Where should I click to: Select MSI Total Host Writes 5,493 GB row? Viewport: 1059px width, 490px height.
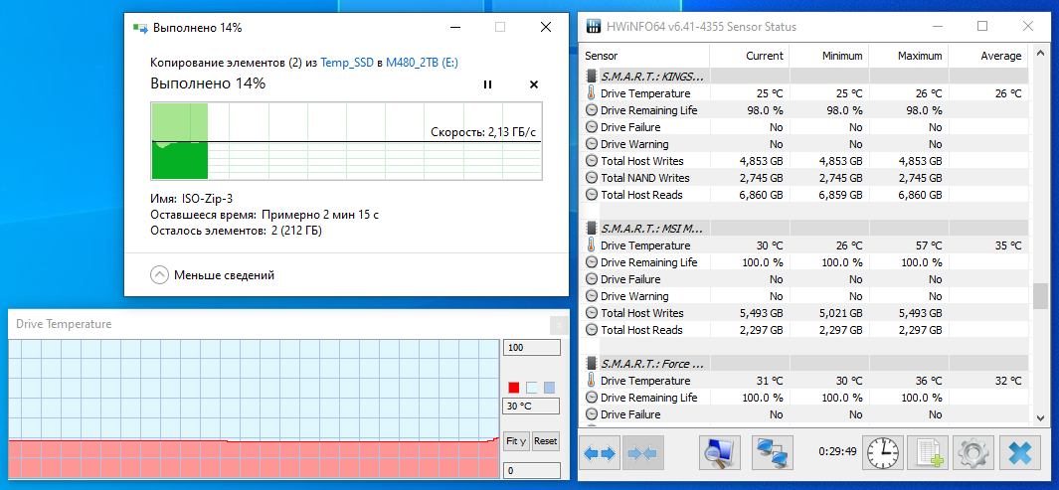coord(804,313)
